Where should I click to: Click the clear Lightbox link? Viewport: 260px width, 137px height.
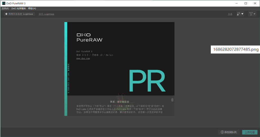coord(46,14)
